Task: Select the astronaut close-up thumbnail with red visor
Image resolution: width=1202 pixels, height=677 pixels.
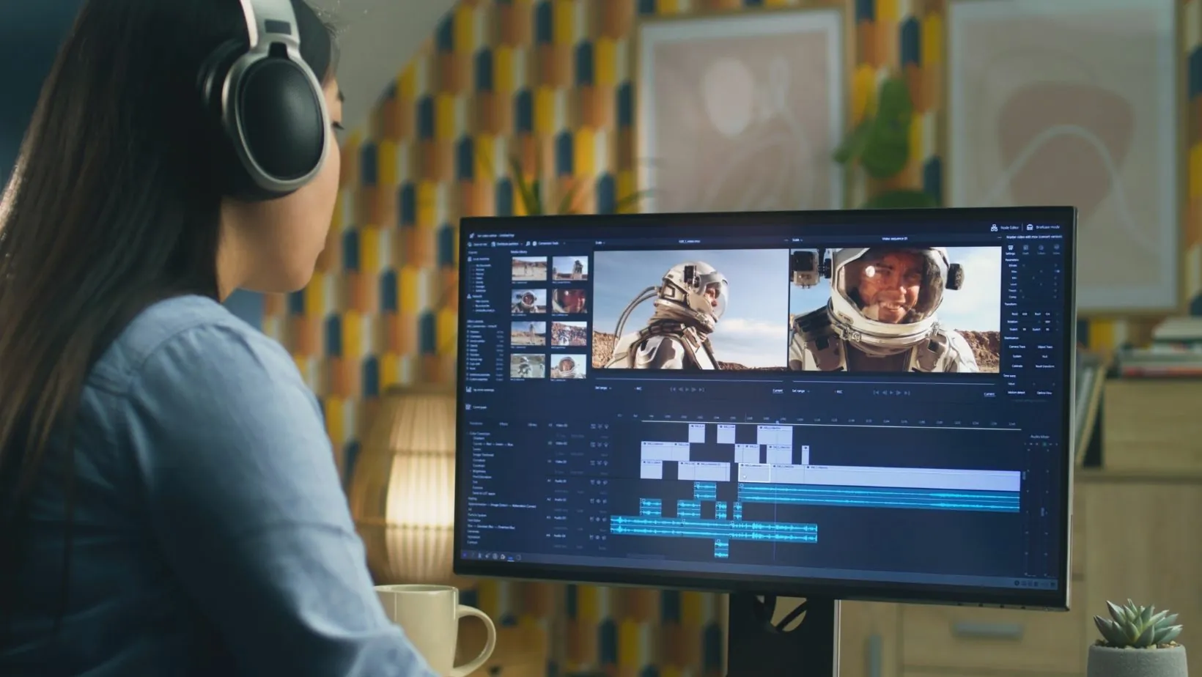Action: [569, 300]
